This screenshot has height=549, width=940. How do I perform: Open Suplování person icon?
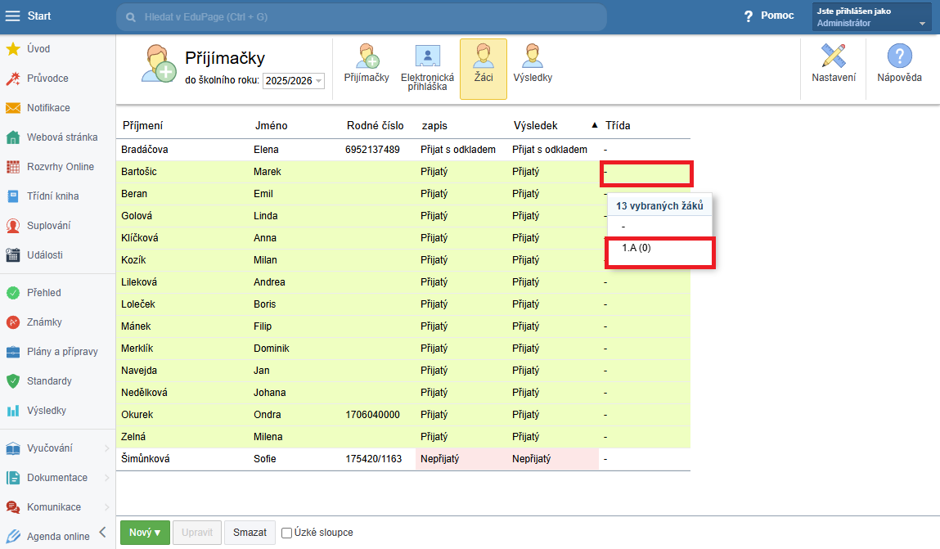[x=12, y=225]
